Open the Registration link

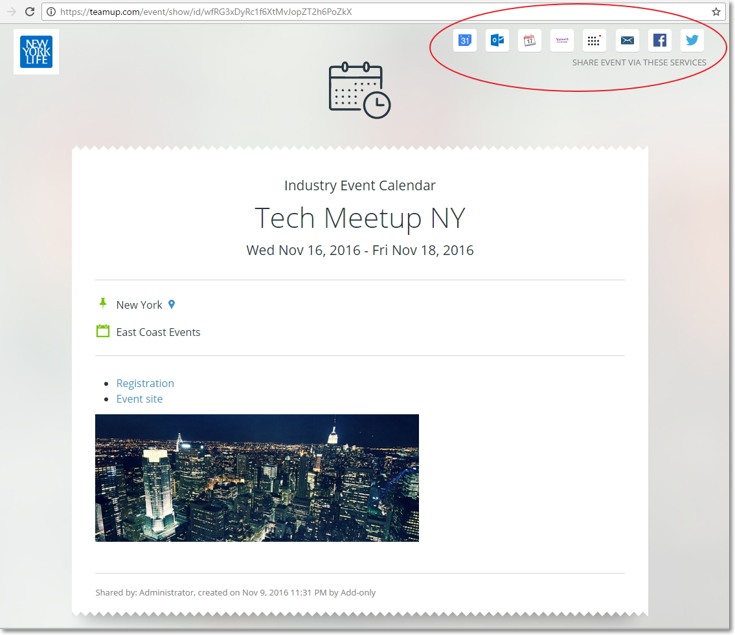coord(145,383)
